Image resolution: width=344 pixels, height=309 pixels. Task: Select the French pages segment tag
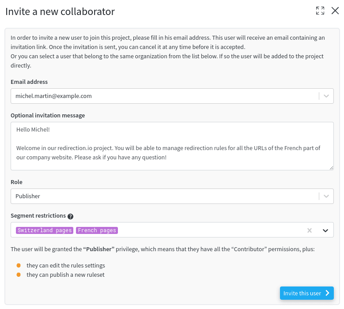(x=97, y=230)
